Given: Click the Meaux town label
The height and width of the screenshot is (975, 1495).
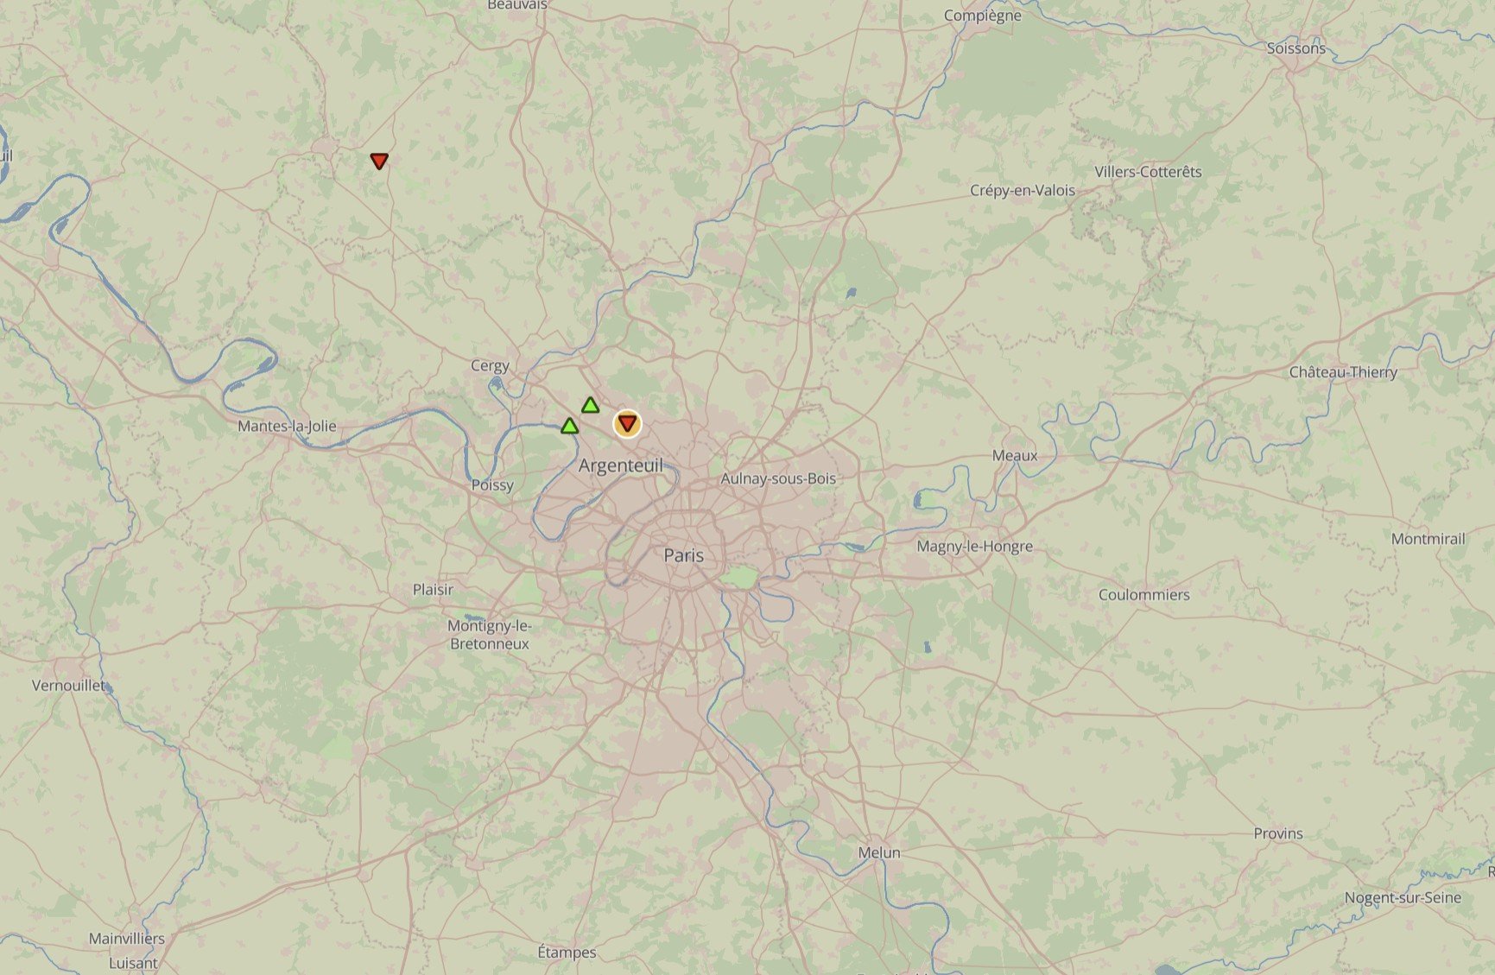Looking at the screenshot, I should click(1015, 455).
